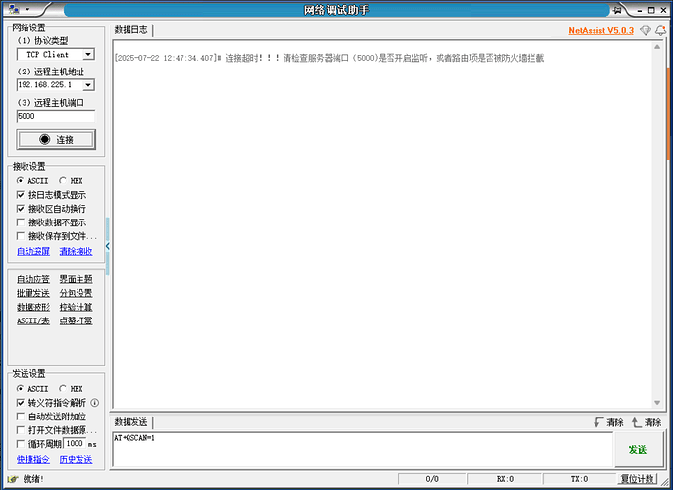Click the 连接超时 log message line
This screenshot has height=490, width=673.
pos(330,58)
